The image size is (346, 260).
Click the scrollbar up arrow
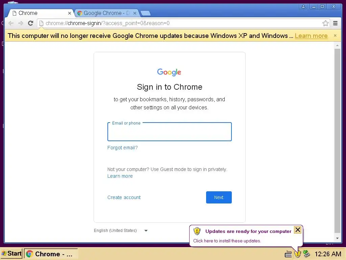337,45
